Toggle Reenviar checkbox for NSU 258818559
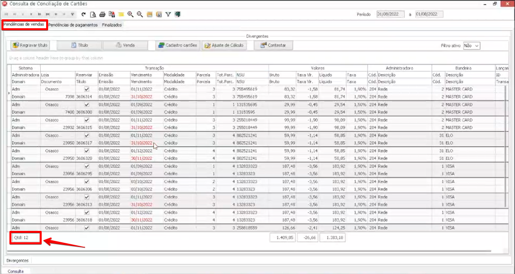515x274 pixels. pos(87,228)
